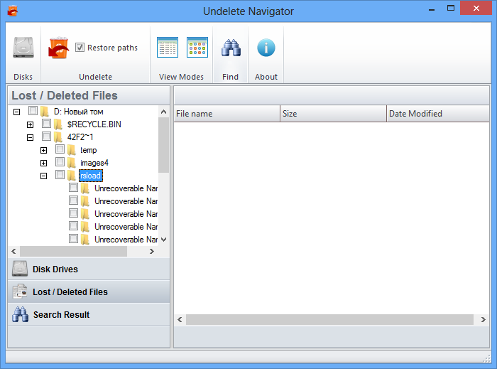Select the rsload tree item

pyautogui.click(x=91, y=176)
